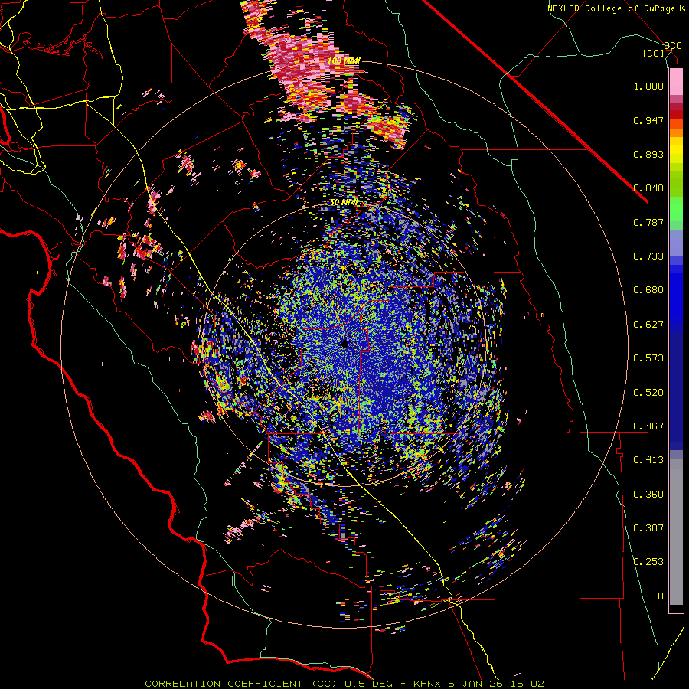
Task: Click the 1.000 value on the color scale
Action: point(648,86)
